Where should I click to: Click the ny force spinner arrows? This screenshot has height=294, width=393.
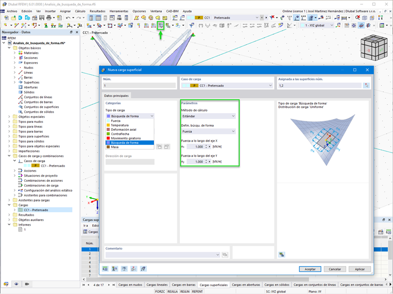tap(206, 162)
